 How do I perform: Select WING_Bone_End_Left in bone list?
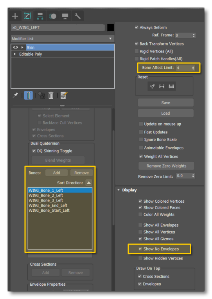[60, 205]
